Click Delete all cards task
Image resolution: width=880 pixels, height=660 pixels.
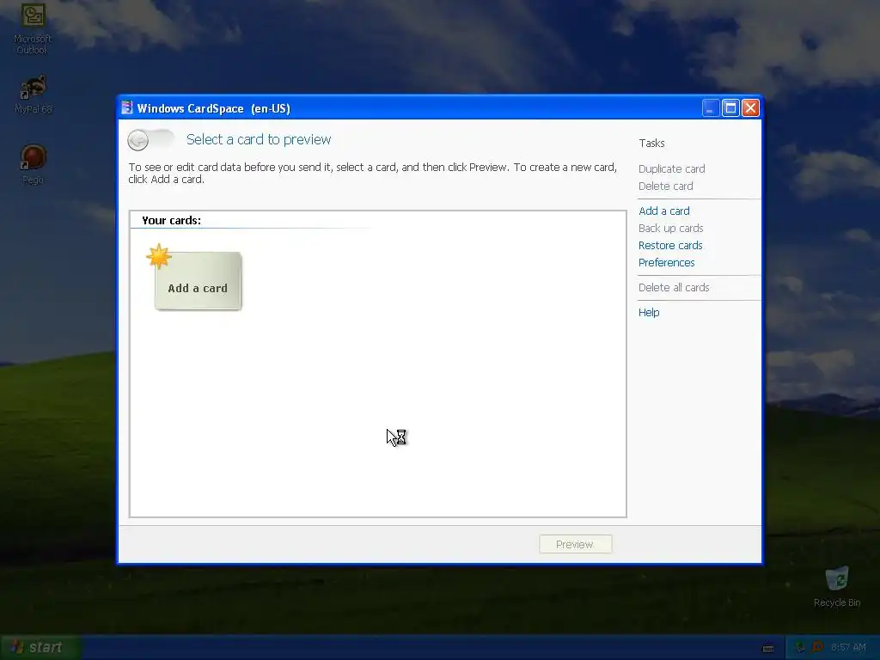pyautogui.click(x=674, y=287)
